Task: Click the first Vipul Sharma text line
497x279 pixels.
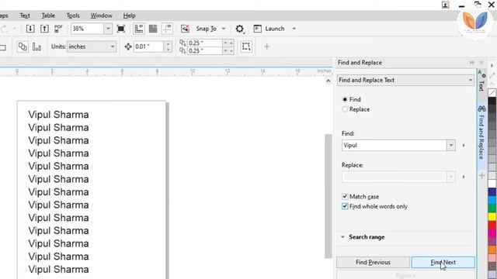Action: click(x=58, y=115)
